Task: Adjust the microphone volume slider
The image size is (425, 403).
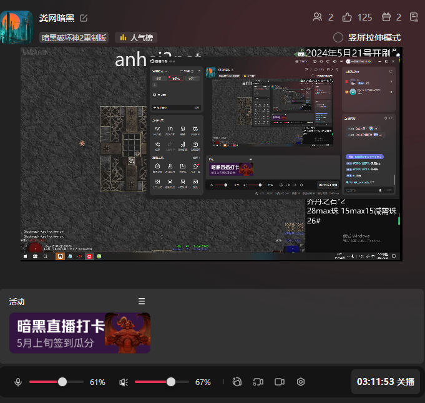Action: pyautogui.click(x=56, y=382)
